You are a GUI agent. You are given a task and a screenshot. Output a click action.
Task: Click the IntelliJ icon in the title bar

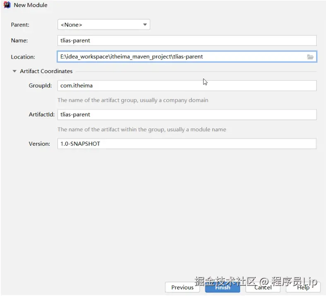pos(7,5)
